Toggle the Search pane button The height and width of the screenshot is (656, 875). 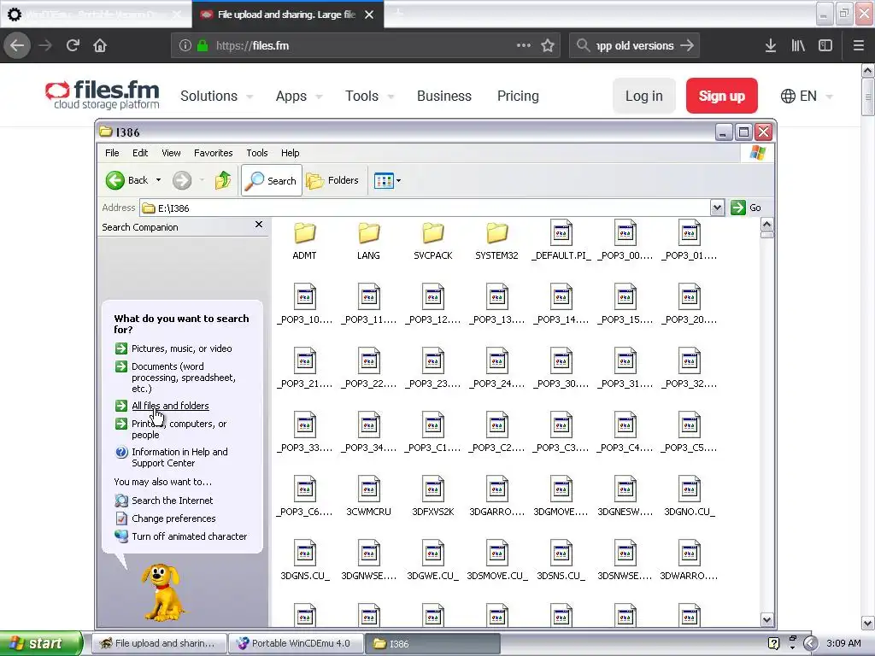pos(272,180)
